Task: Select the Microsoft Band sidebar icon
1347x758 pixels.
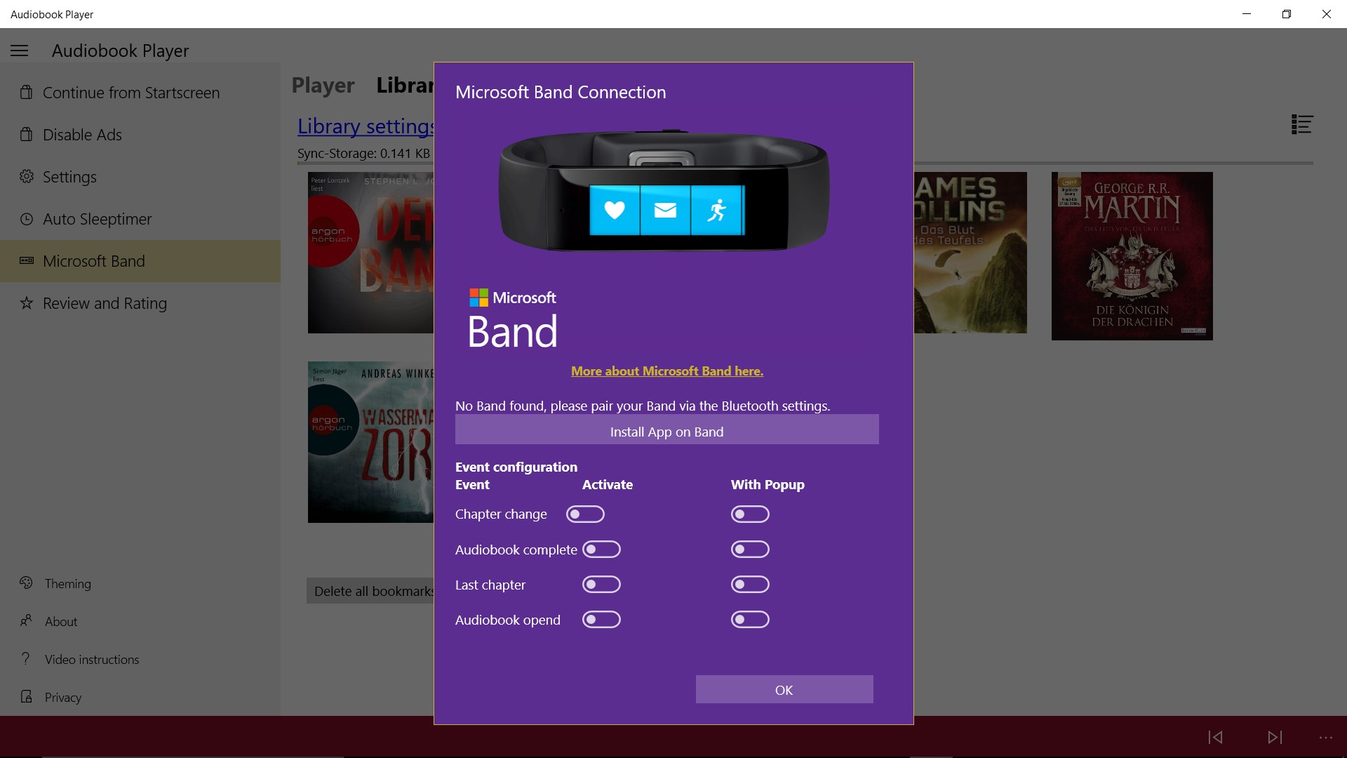Action: coord(26,260)
